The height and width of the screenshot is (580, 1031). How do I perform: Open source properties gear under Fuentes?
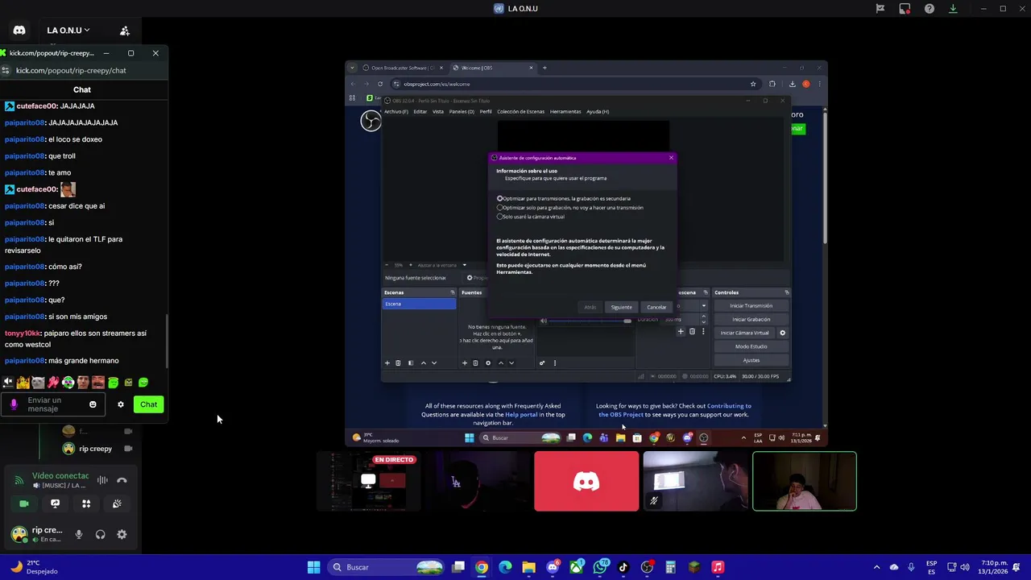pyautogui.click(x=487, y=363)
